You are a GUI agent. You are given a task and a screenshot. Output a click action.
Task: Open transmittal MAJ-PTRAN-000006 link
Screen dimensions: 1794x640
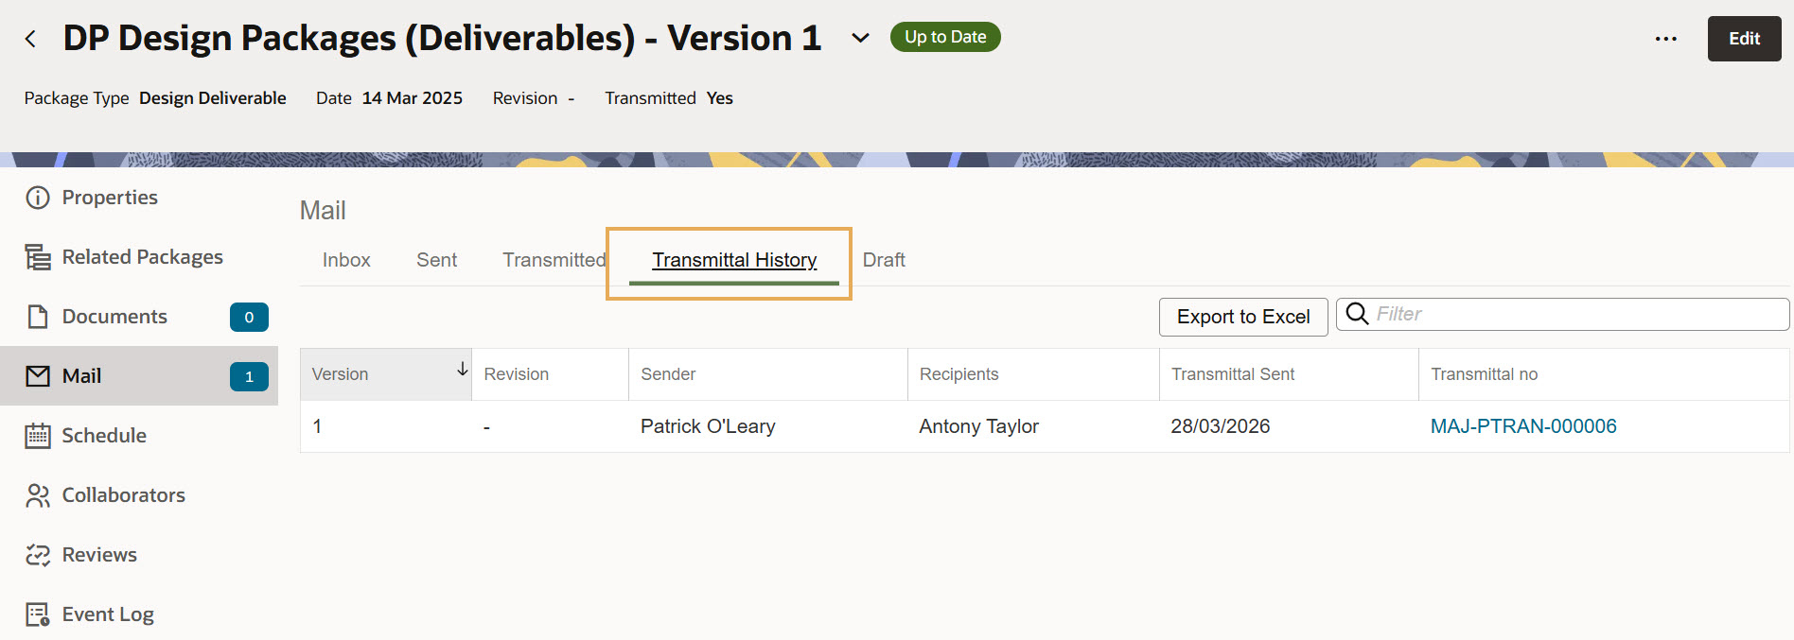1522,426
